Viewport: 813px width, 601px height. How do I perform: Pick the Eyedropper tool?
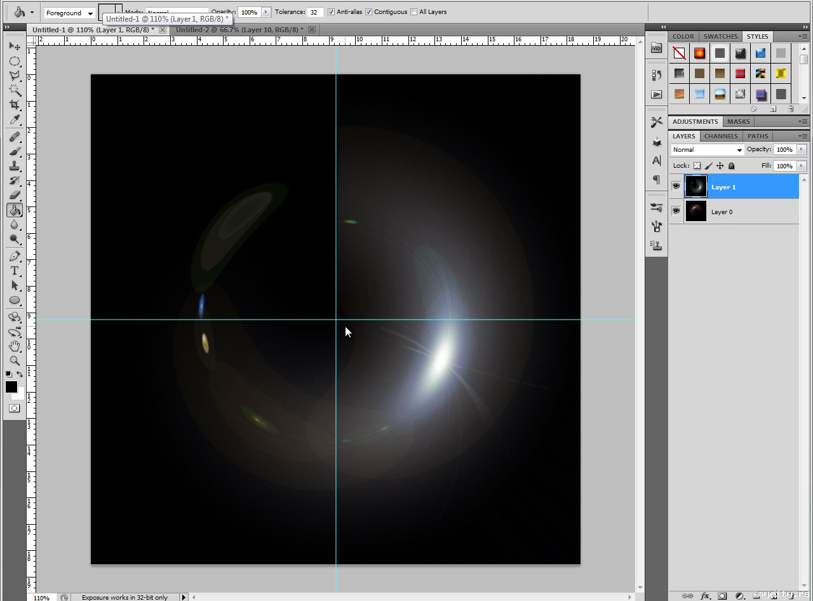pos(14,120)
